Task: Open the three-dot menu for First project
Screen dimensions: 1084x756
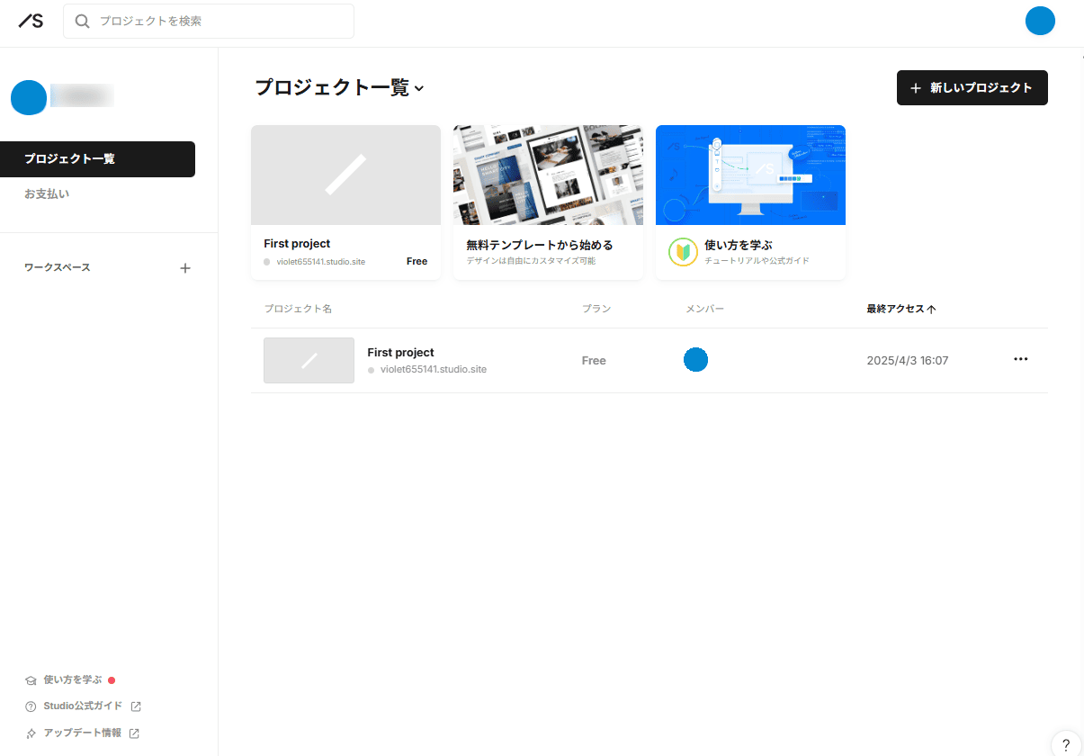Action: point(1020,359)
